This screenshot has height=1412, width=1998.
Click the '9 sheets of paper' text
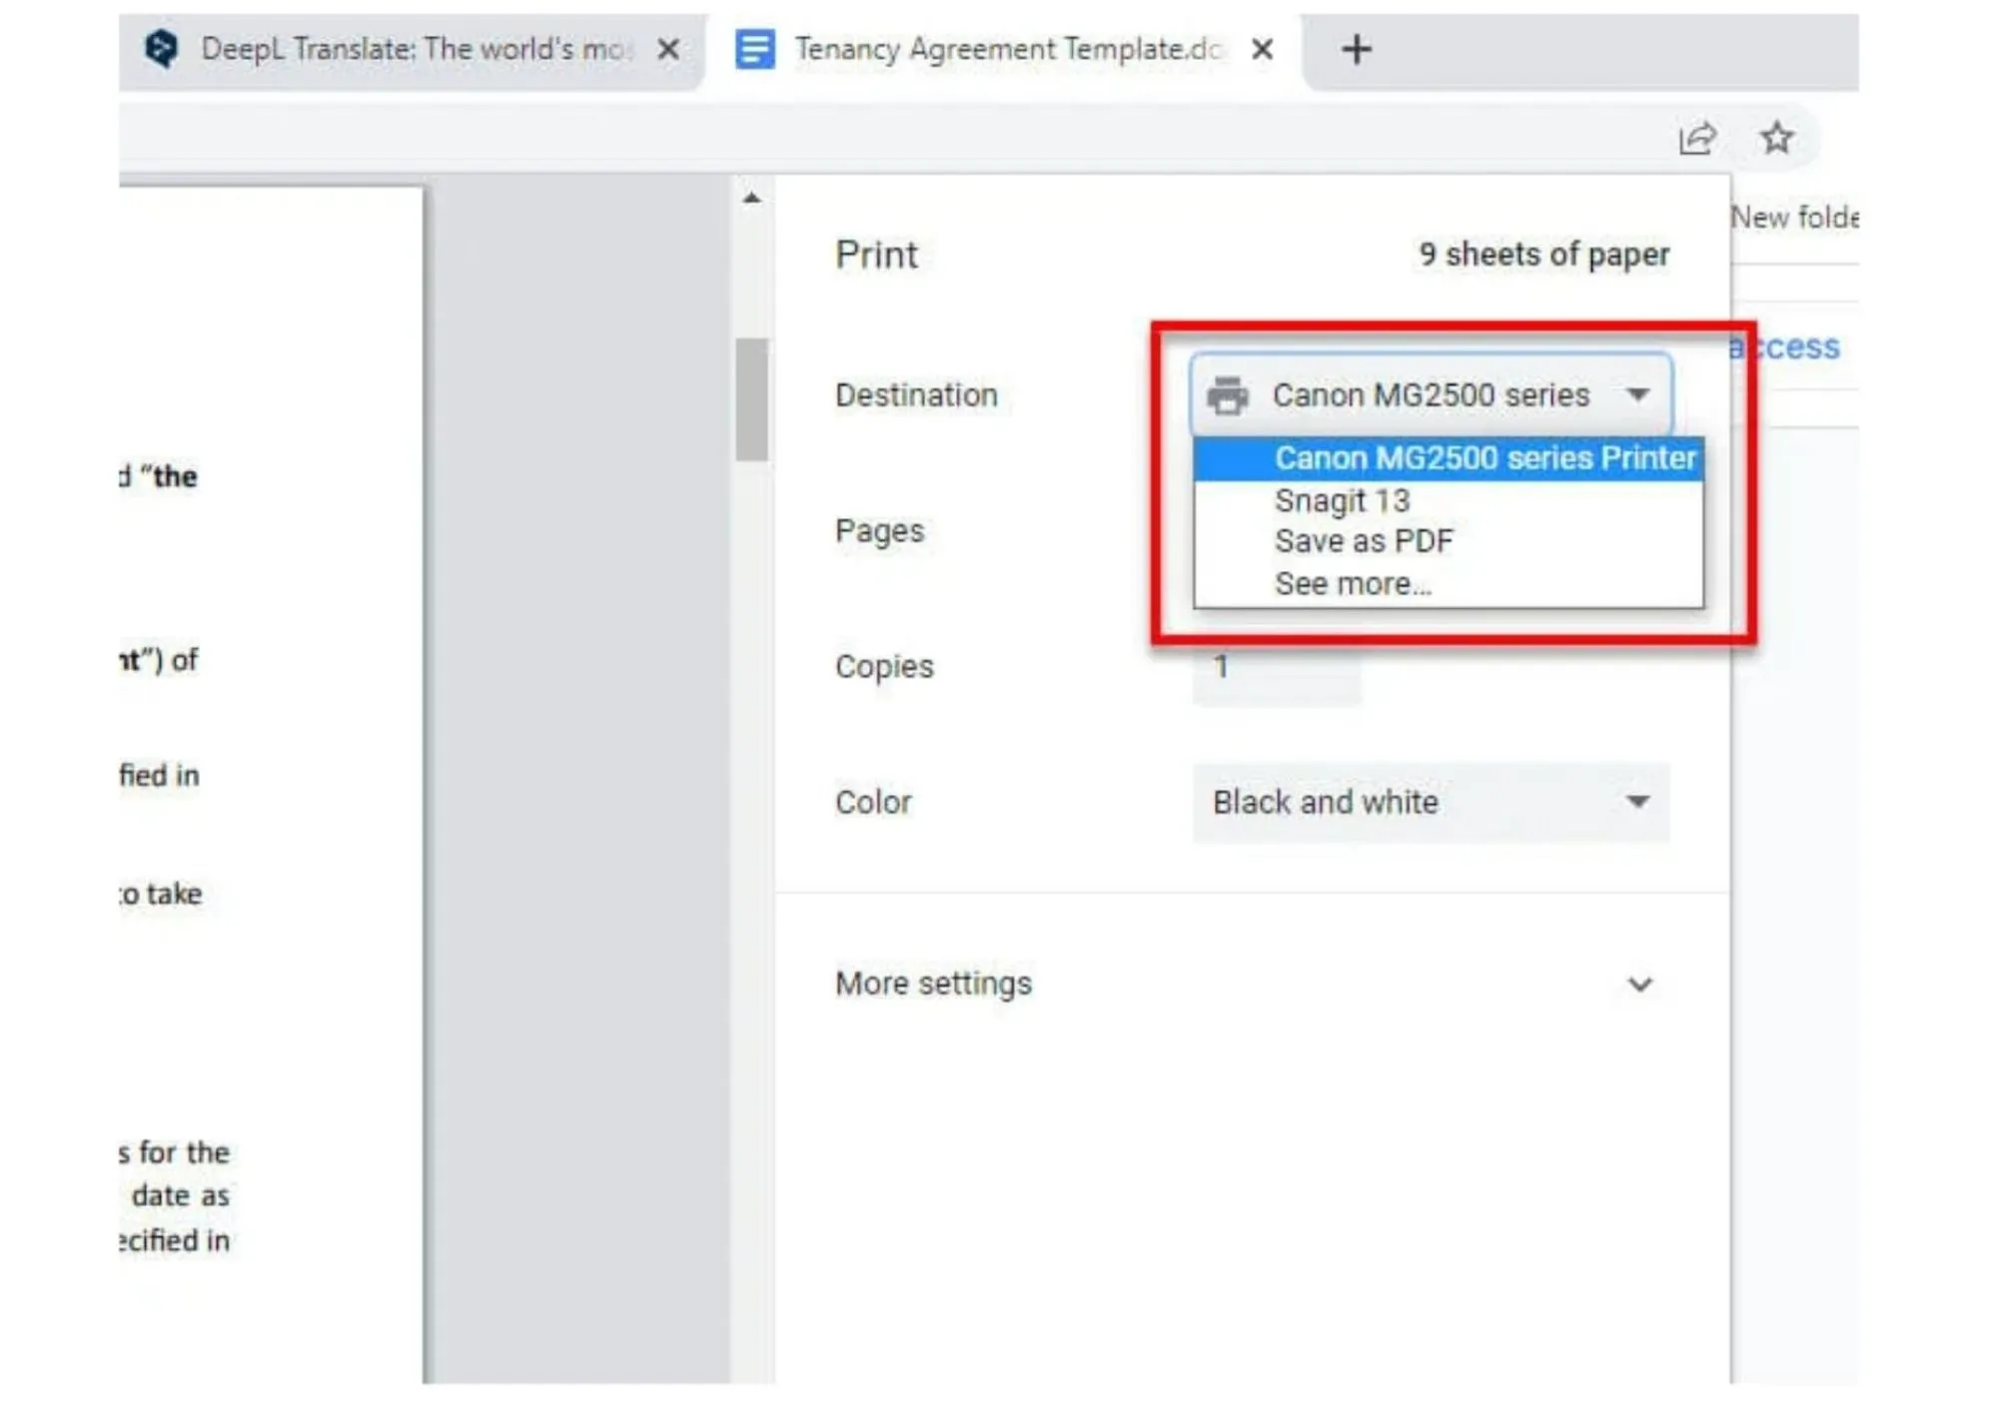(1543, 255)
